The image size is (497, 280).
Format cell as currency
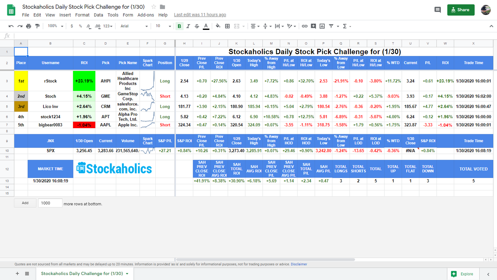point(72,26)
